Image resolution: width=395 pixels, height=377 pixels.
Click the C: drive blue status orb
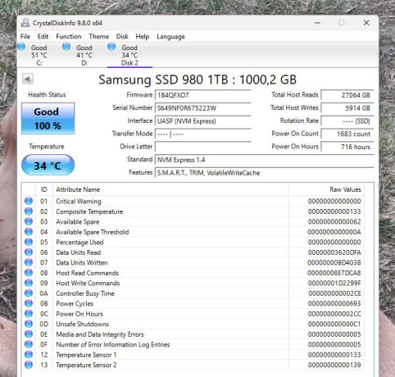21,47
